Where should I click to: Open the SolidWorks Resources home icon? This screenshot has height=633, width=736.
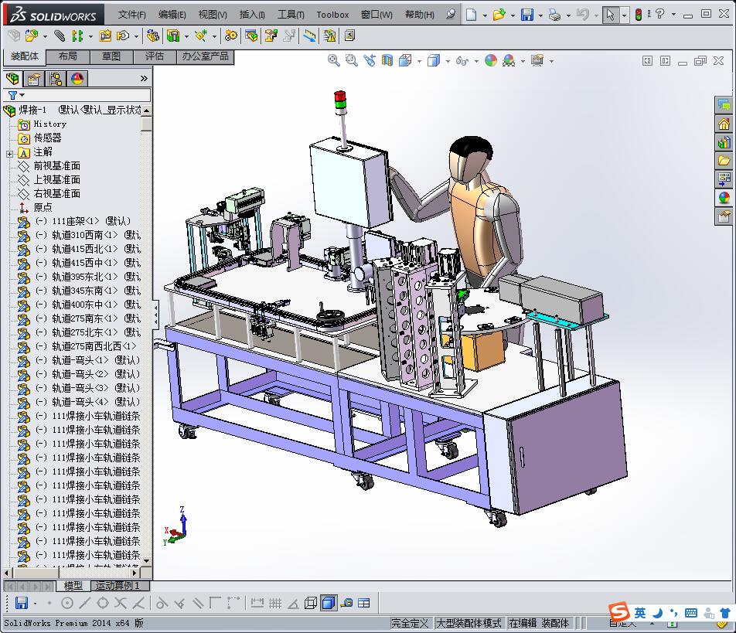(x=724, y=124)
